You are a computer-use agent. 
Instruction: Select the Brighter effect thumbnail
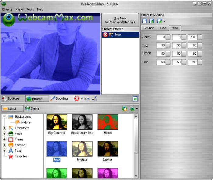[82, 149]
